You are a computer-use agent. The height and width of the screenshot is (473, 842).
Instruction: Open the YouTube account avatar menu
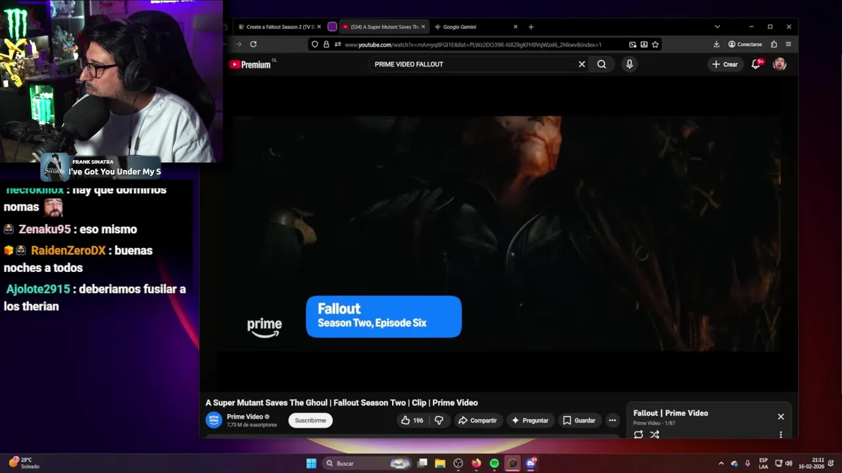tap(780, 64)
